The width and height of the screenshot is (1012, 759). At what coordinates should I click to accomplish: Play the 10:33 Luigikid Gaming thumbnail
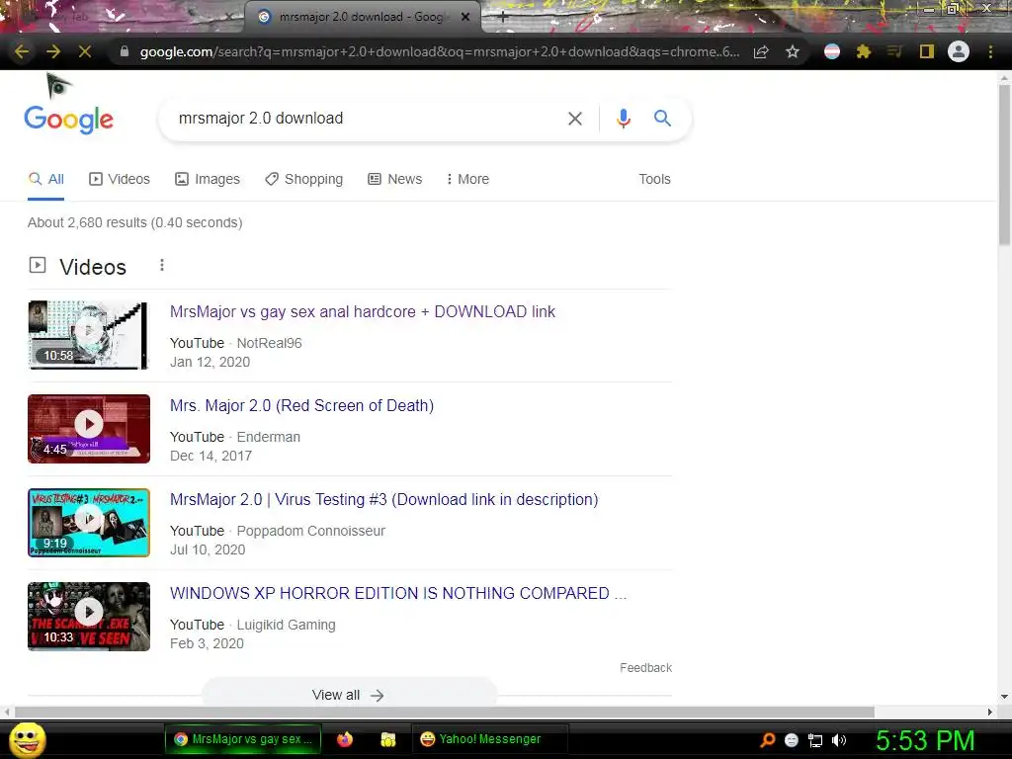(x=88, y=617)
